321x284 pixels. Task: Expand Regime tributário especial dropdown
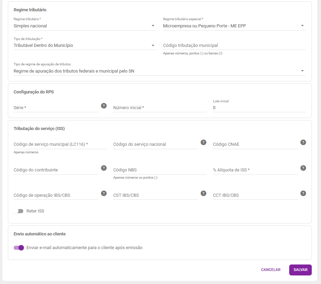point(235,26)
